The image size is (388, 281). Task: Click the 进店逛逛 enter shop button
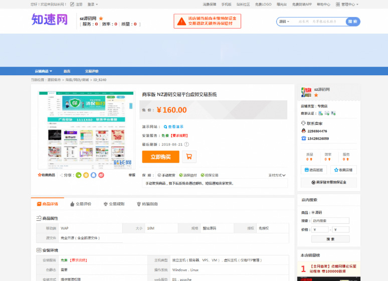point(314,170)
